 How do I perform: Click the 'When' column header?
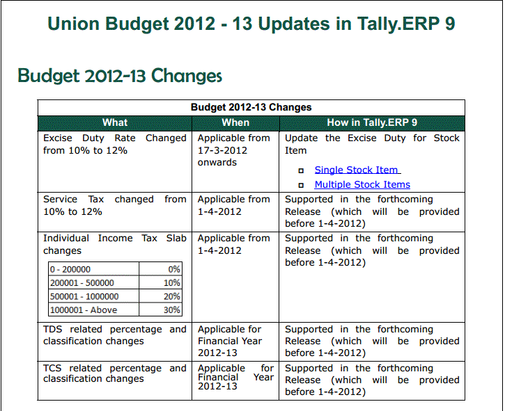tap(235, 123)
